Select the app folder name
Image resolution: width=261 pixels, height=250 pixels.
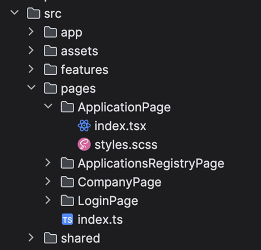71,33
